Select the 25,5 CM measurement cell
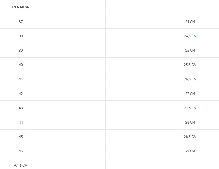 (x=190, y=65)
